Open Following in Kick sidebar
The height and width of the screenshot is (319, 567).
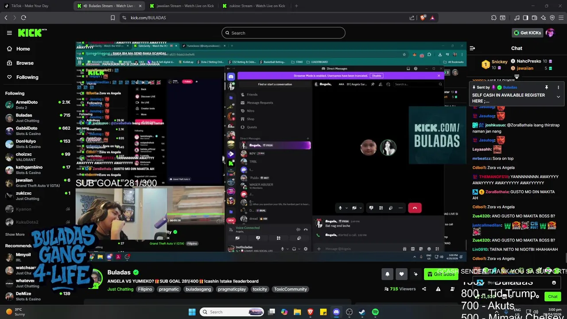pyautogui.click(x=22, y=77)
